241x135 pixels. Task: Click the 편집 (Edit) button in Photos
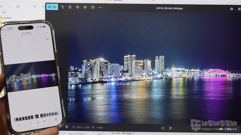tap(52, 7)
